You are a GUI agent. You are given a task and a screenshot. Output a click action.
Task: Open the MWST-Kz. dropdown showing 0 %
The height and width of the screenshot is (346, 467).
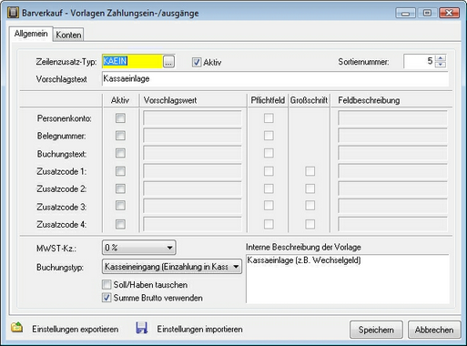point(139,248)
